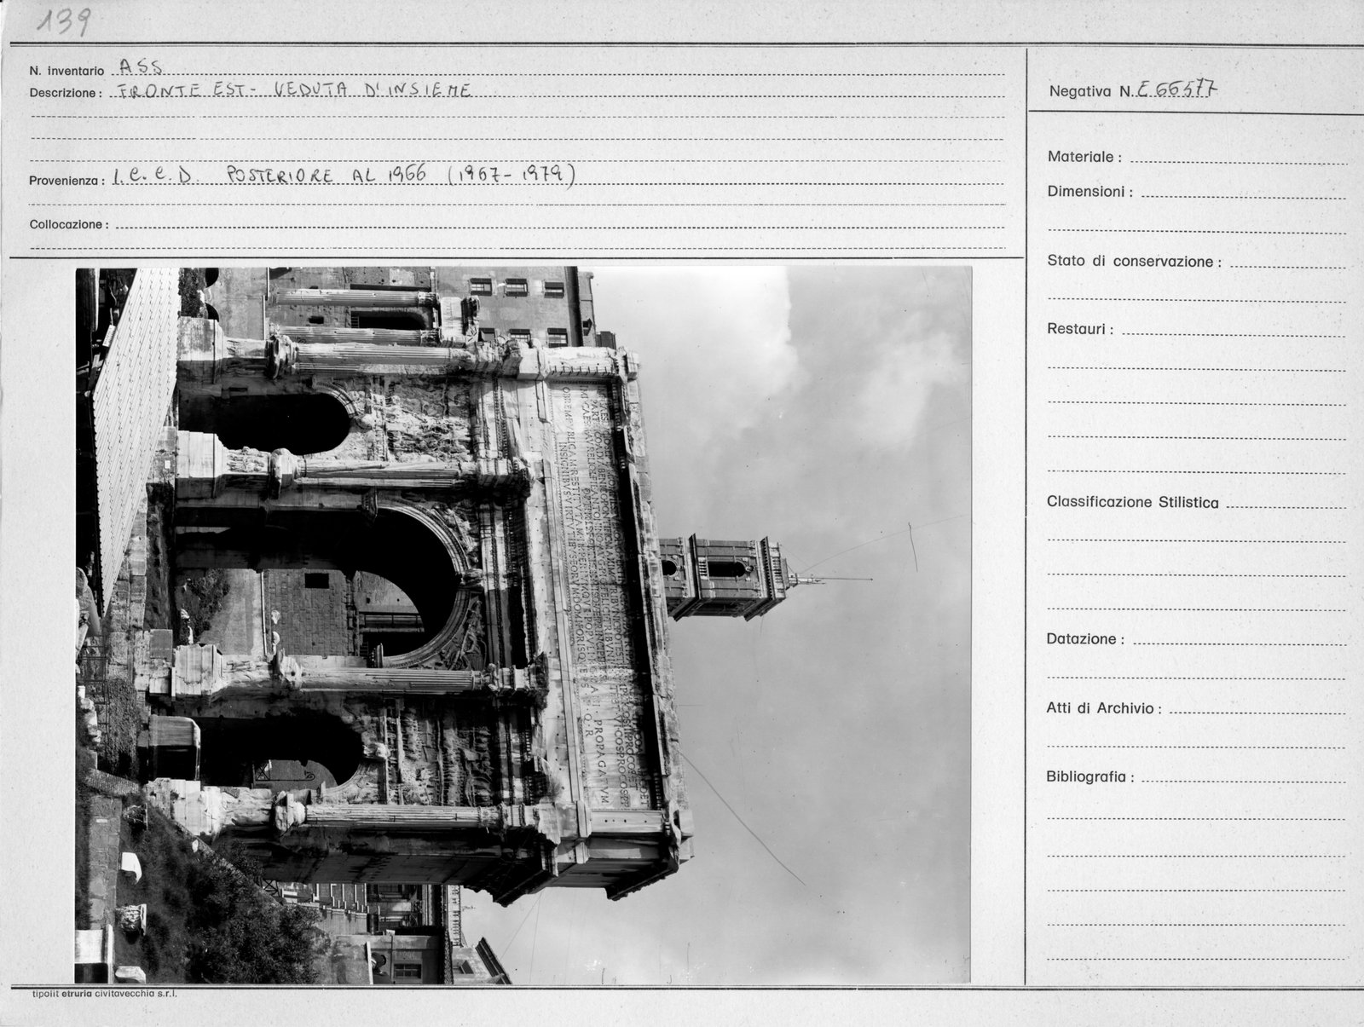Select the 'Provenienza' label
Screen dimensions: 1364x1027
click(x=67, y=181)
